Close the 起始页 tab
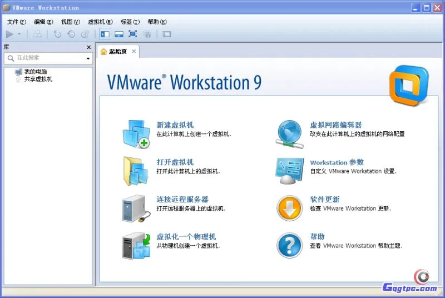Image resolution: width=445 pixels, height=298 pixels. 133,51
